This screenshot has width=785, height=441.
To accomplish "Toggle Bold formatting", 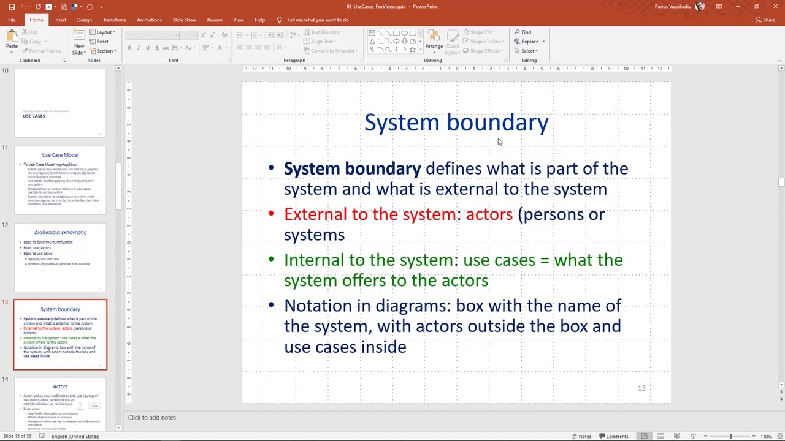I will point(129,48).
